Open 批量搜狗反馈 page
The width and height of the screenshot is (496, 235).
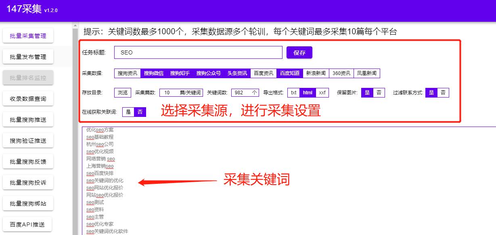click(27, 161)
